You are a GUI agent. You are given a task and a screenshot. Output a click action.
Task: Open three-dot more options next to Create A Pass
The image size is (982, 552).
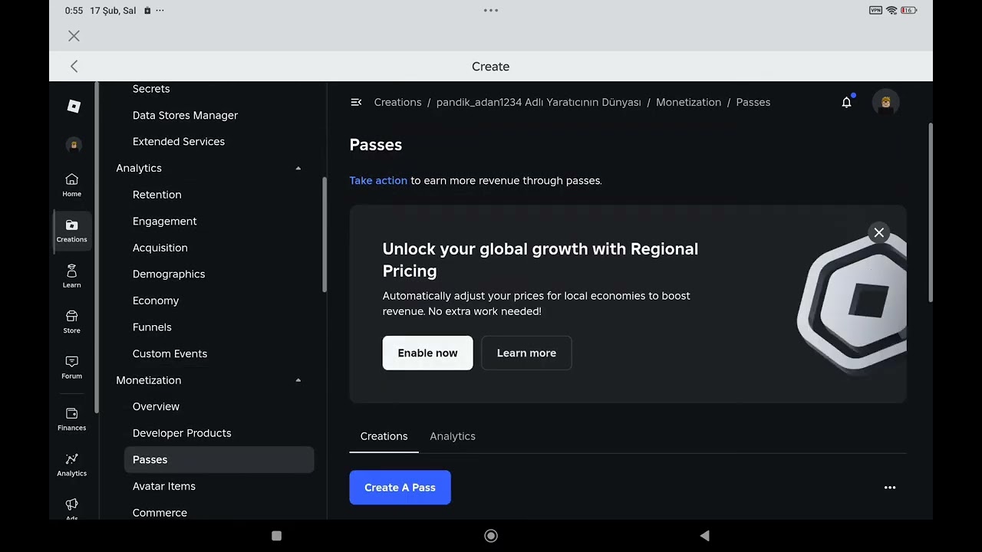pyautogui.click(x=890, y=488)
